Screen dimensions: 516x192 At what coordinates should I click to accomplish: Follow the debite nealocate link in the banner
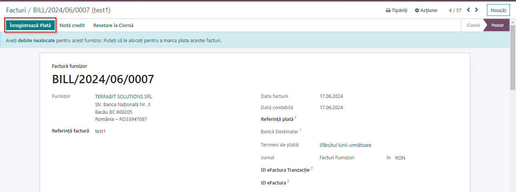(36, 40)
